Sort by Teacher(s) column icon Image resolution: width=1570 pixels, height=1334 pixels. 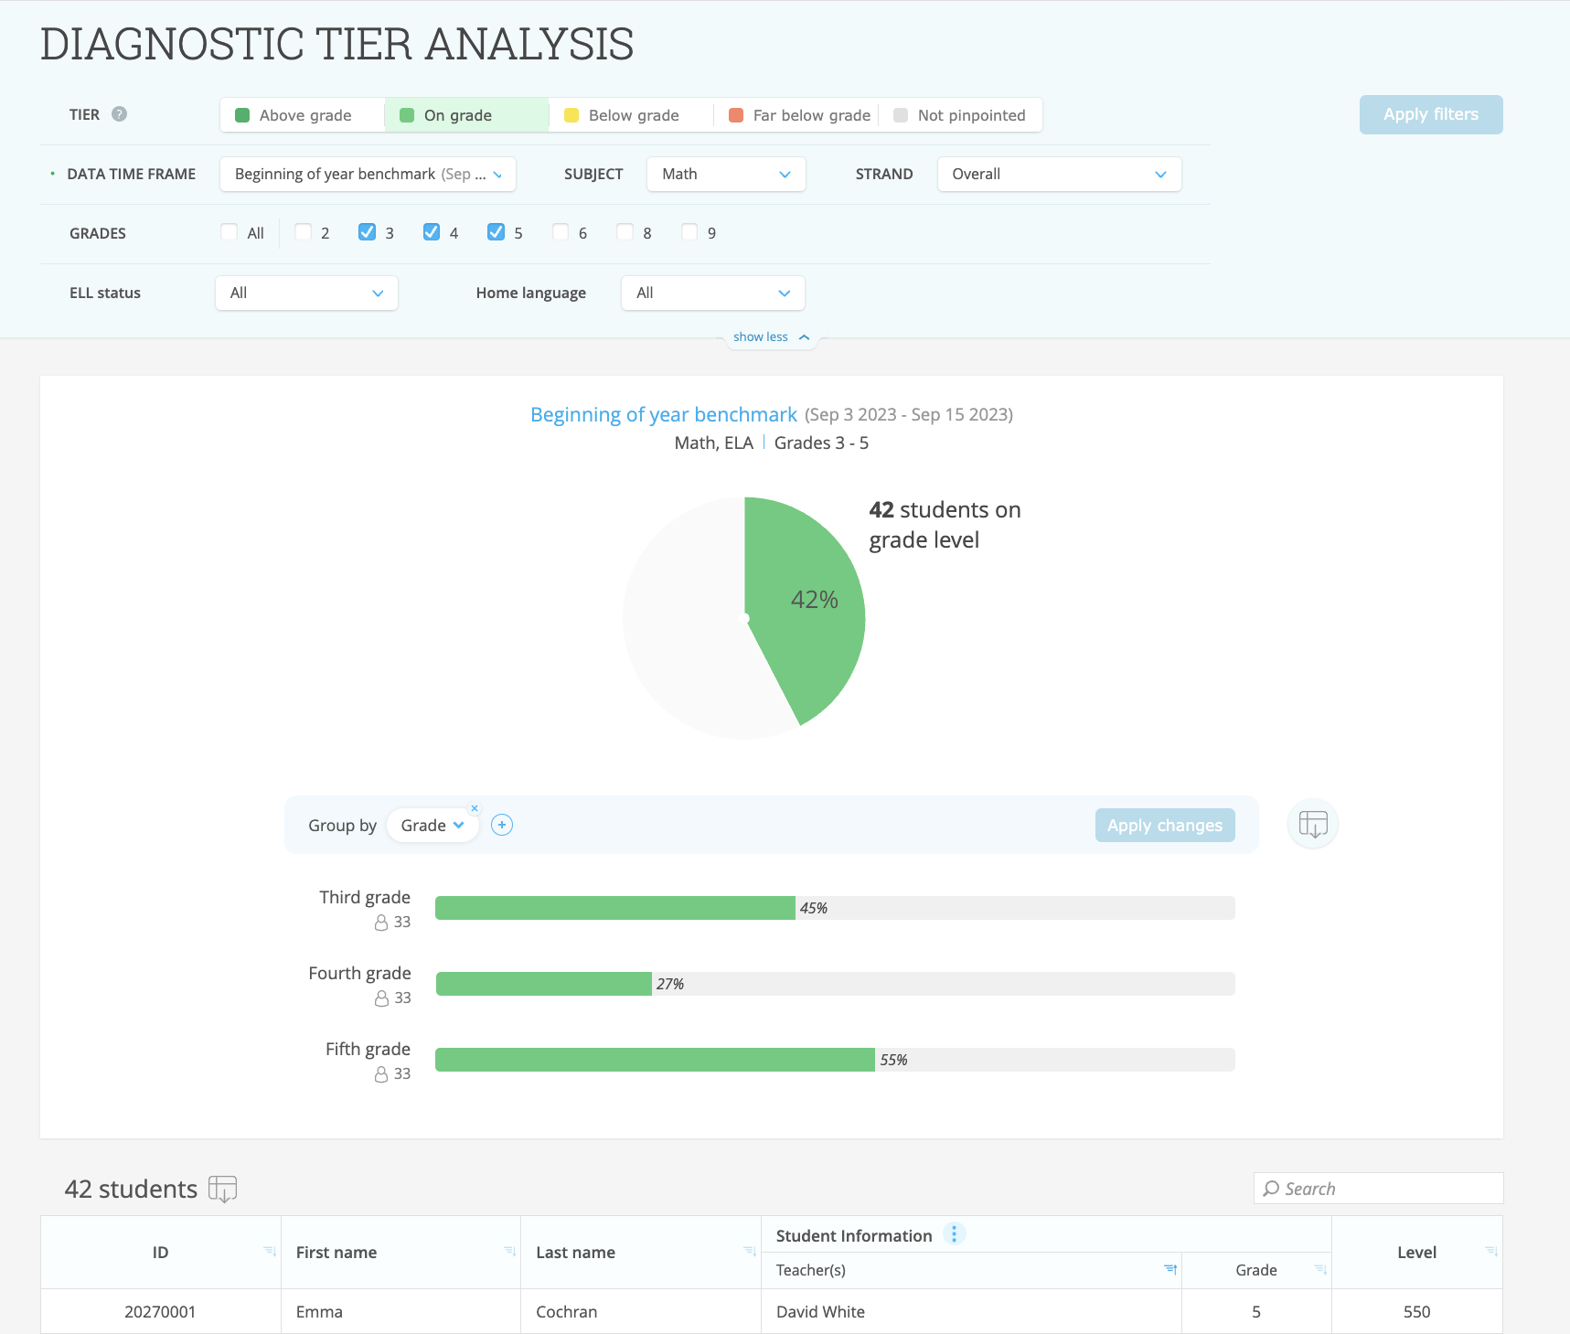(x=1170, y=1269)
